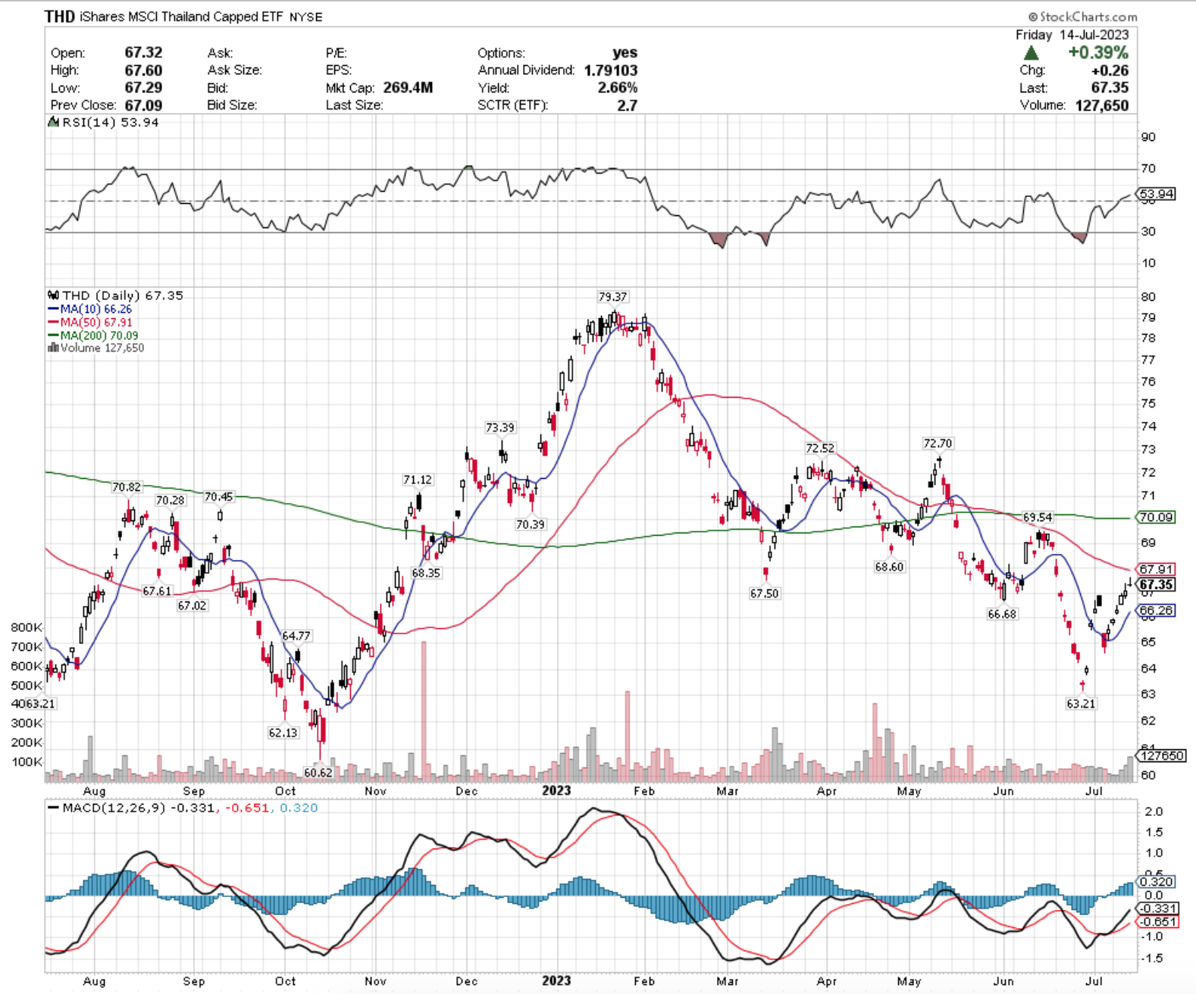Viewport: 1196px width, 994px height.
Task: Click the Ask Size label
Action: point(234,70)
